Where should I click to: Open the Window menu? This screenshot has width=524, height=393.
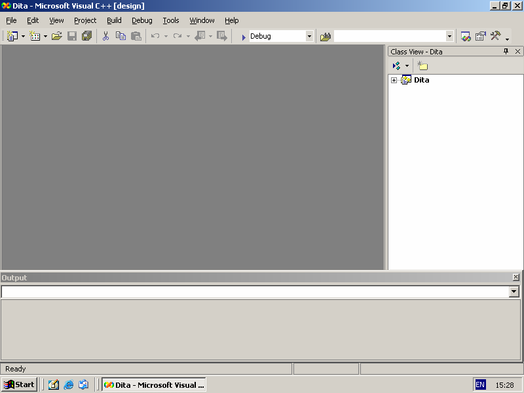pos(202,20)
